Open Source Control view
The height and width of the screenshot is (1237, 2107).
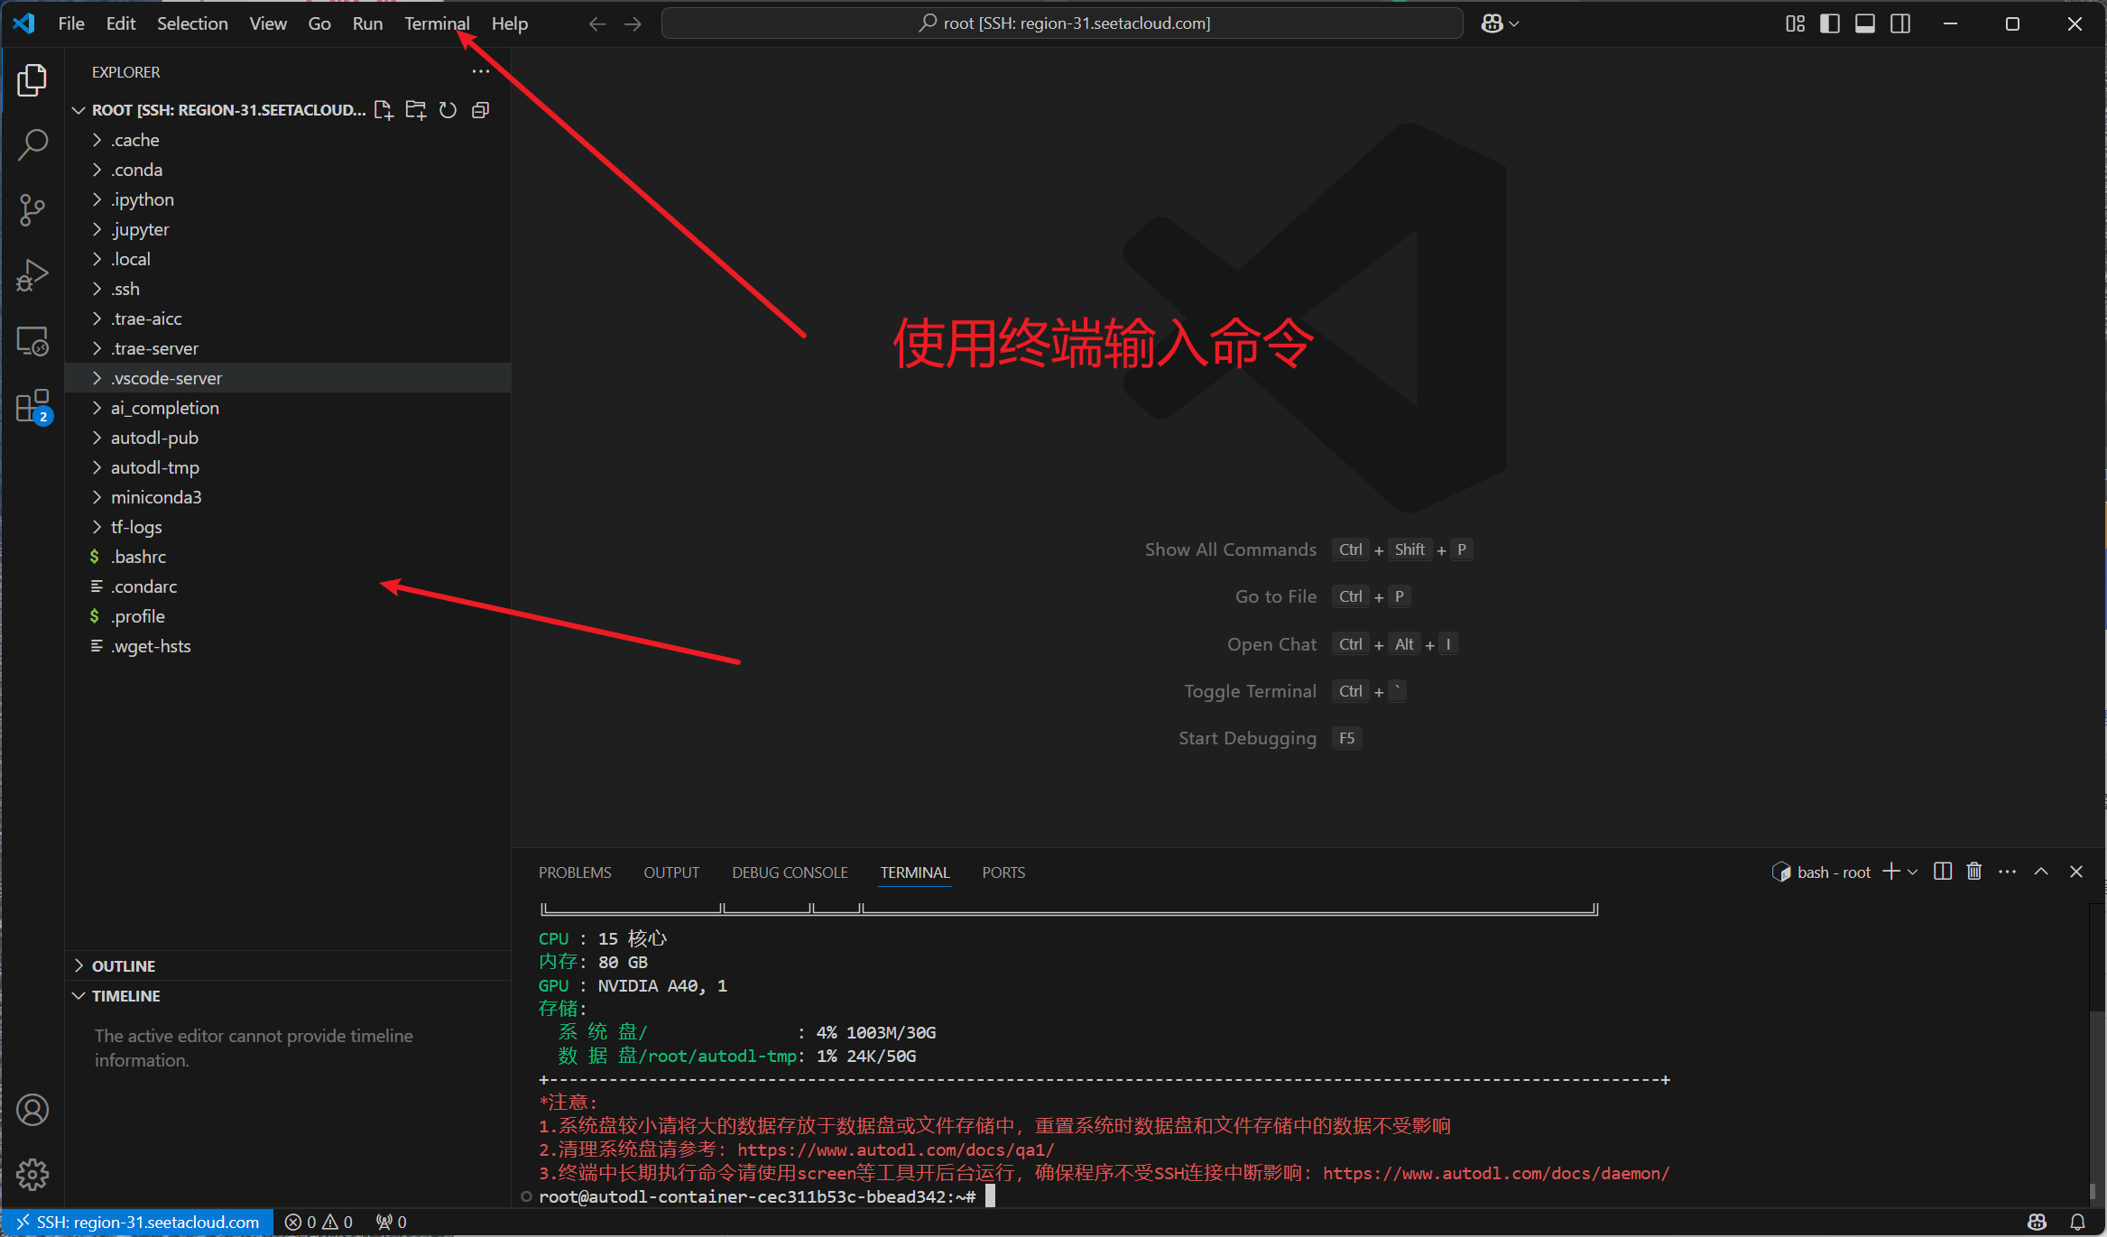pyautogui.click(x=32, y=209)
